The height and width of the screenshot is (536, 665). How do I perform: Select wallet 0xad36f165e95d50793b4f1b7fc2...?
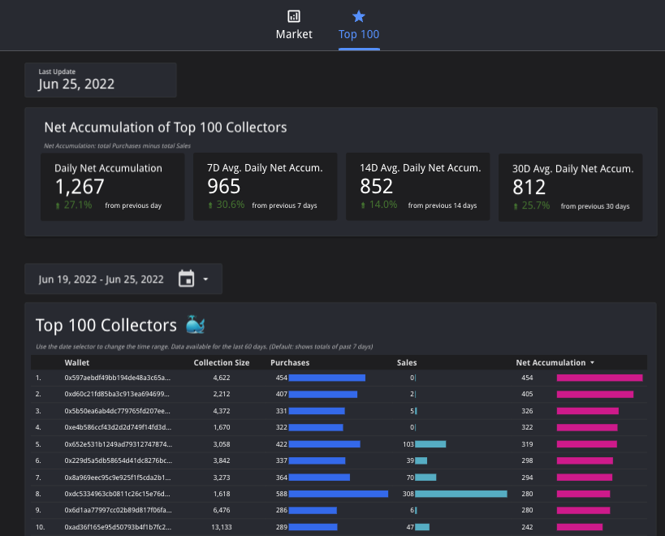(x=118, y=527)
